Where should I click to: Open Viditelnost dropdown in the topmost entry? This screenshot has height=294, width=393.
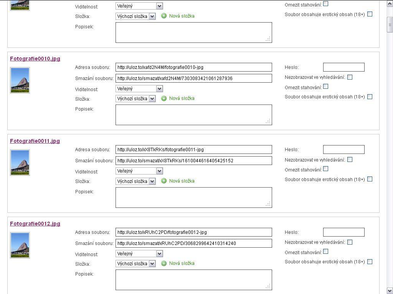click(x=139, y=6)
